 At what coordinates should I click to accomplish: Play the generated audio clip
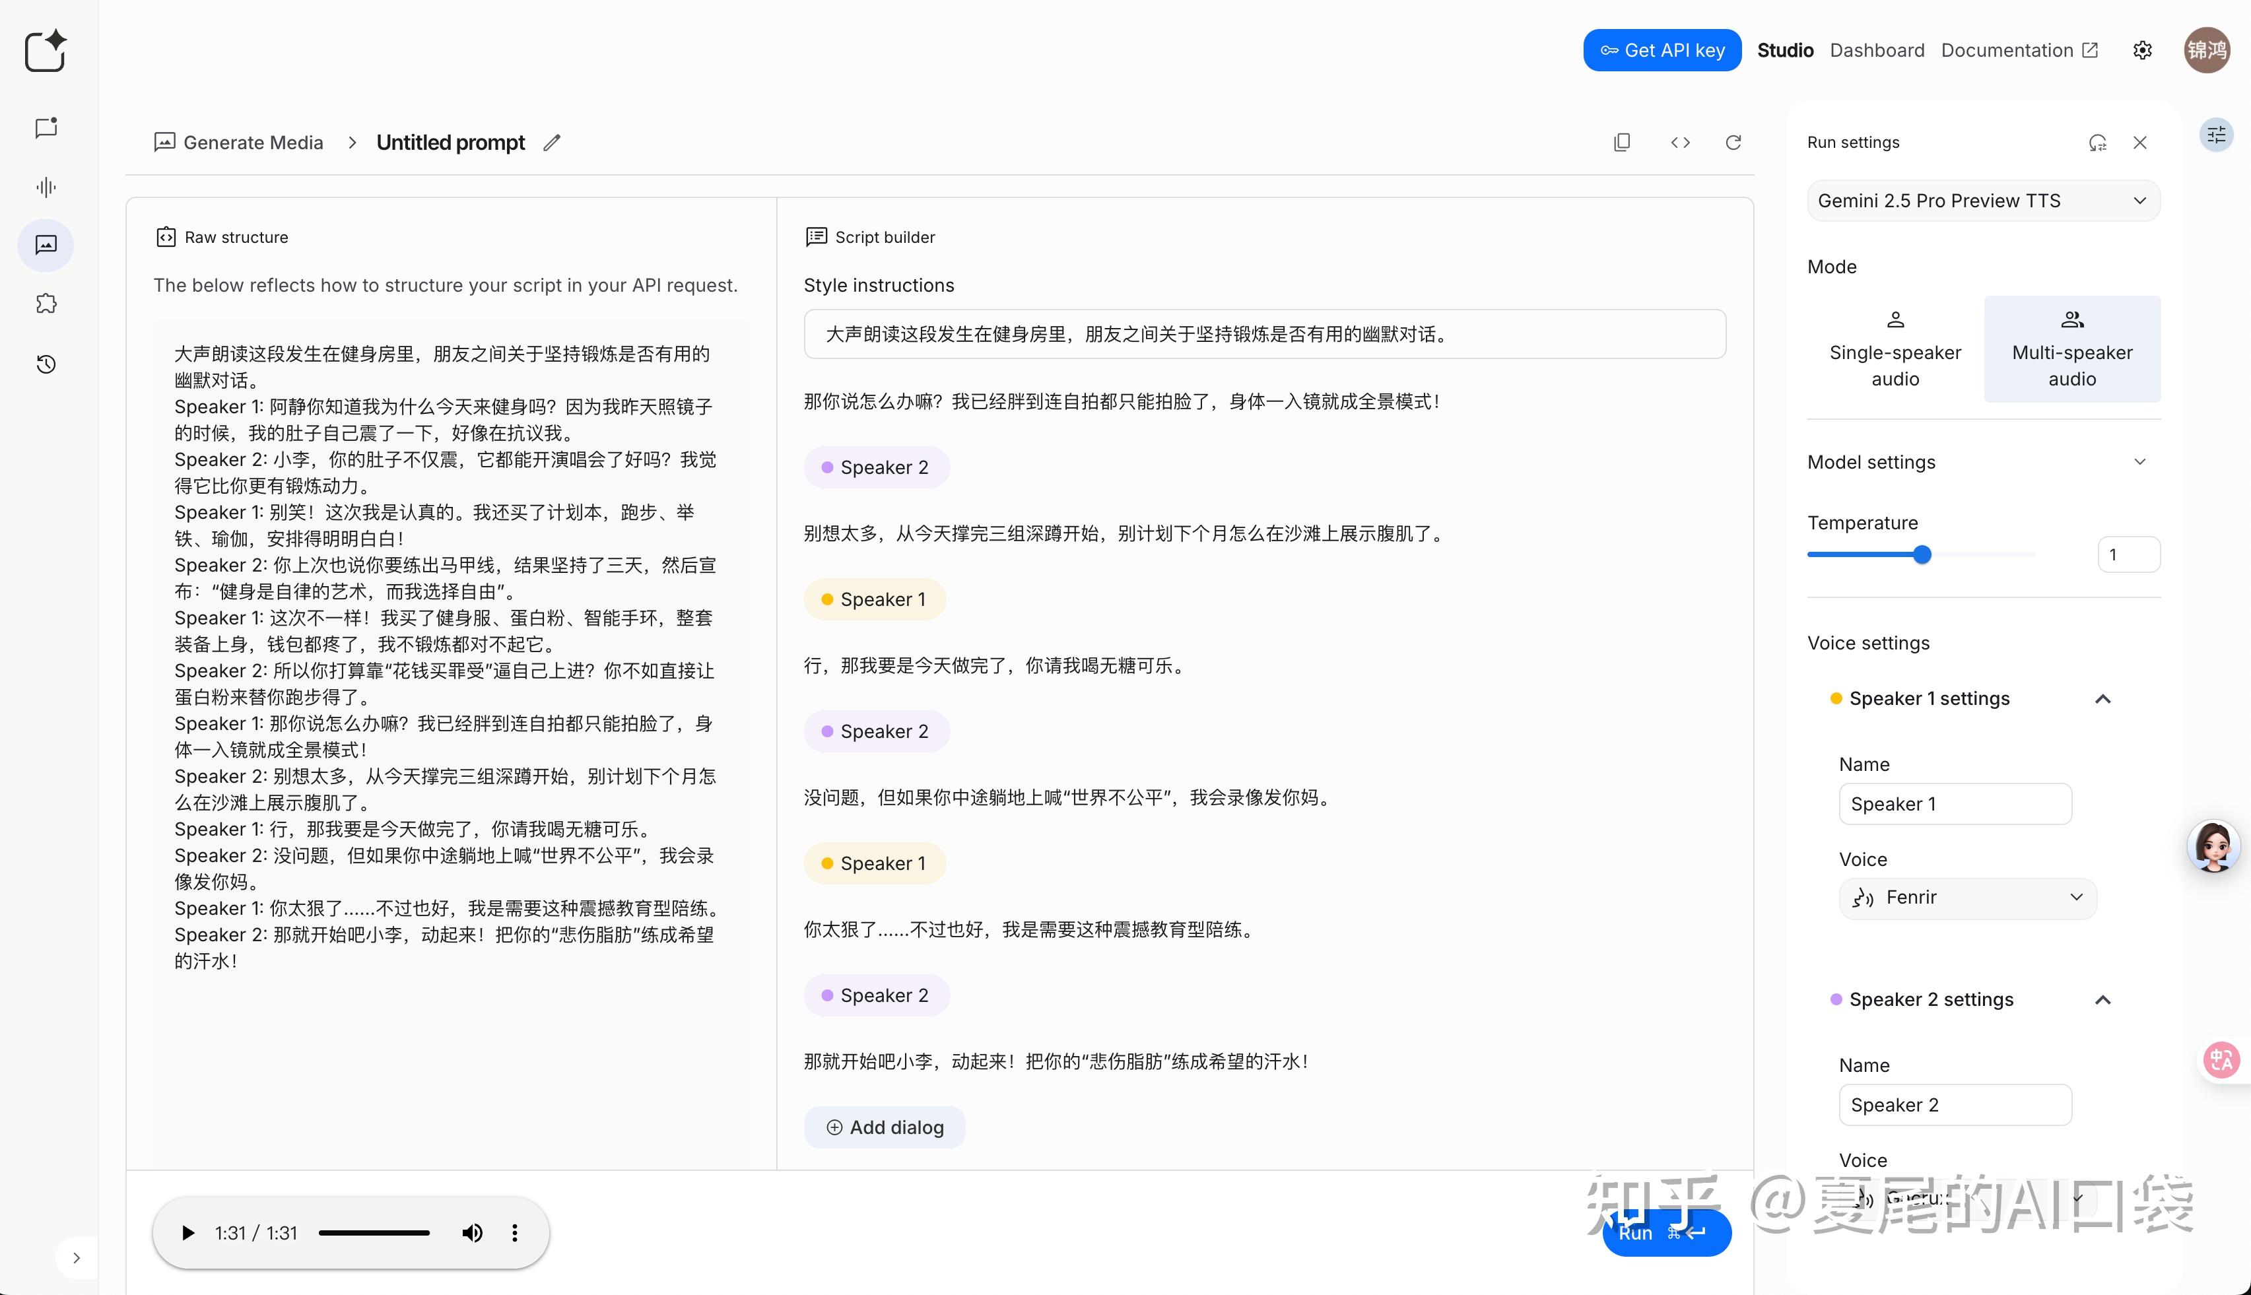(187, 1233)
